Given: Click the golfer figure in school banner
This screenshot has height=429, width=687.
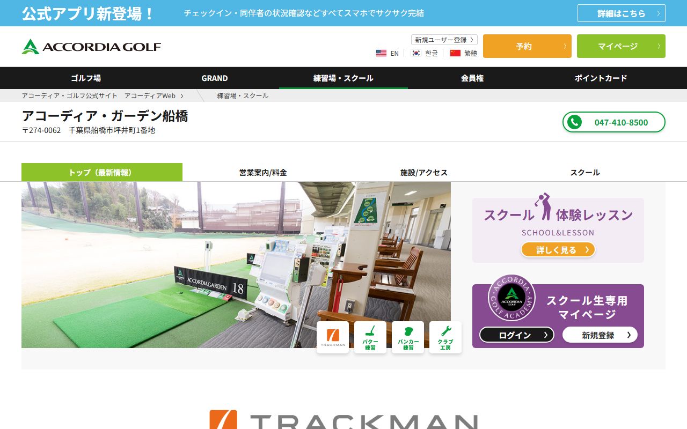Looking at the screenshot, I should click(x=544, y=207).
